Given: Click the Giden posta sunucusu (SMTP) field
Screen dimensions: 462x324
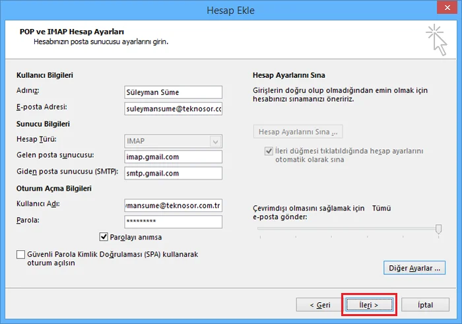Looking at the screenshot, I should (x=172, y=173).
